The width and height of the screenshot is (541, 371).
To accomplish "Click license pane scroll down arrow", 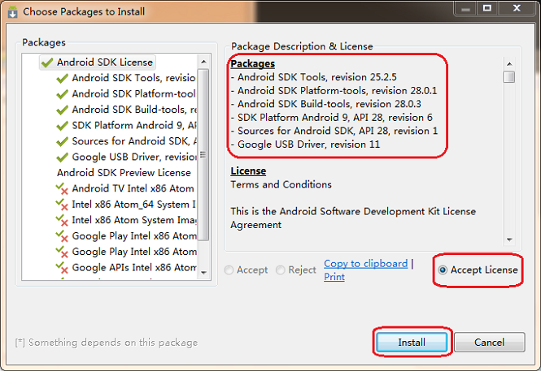I will [509, 239].
